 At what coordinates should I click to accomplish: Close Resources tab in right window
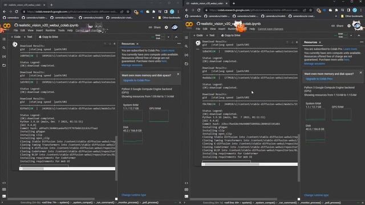(x=320, y=42)
